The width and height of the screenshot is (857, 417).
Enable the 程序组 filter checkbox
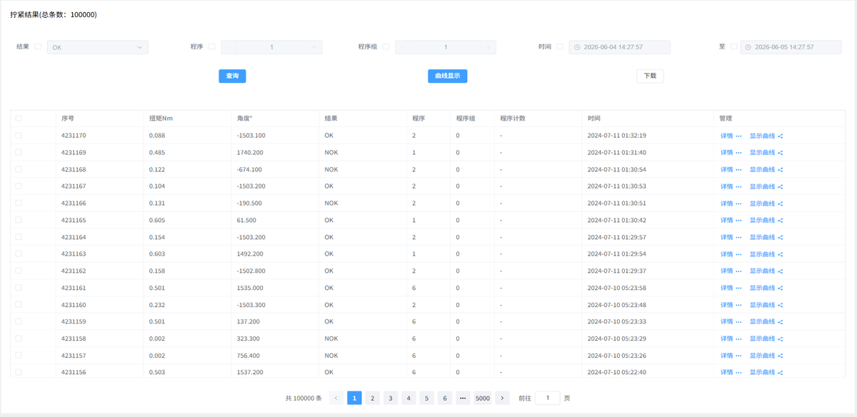386,47
